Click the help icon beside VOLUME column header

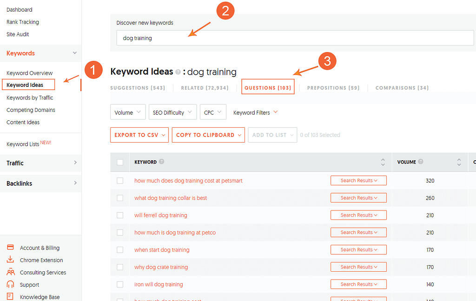point(420,162)
